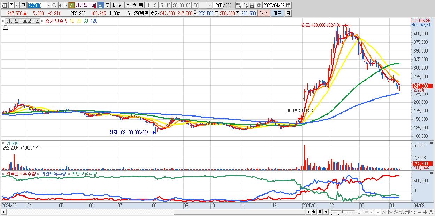Switch to tick 틱 chart period
Viewport: 435px width, 216px height.
tap(140, 5)
